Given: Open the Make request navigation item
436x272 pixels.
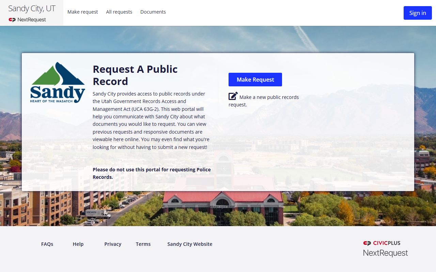Looking at the screenshot, I should 82,12.
